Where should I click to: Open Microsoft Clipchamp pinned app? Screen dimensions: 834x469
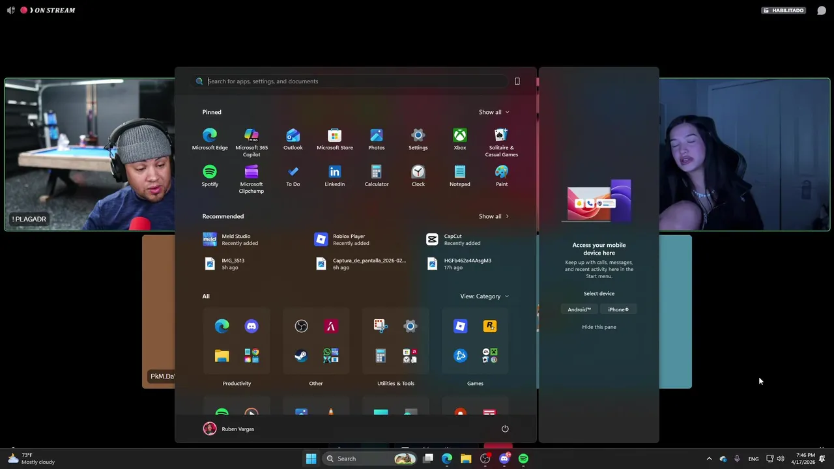pos(252,179)
